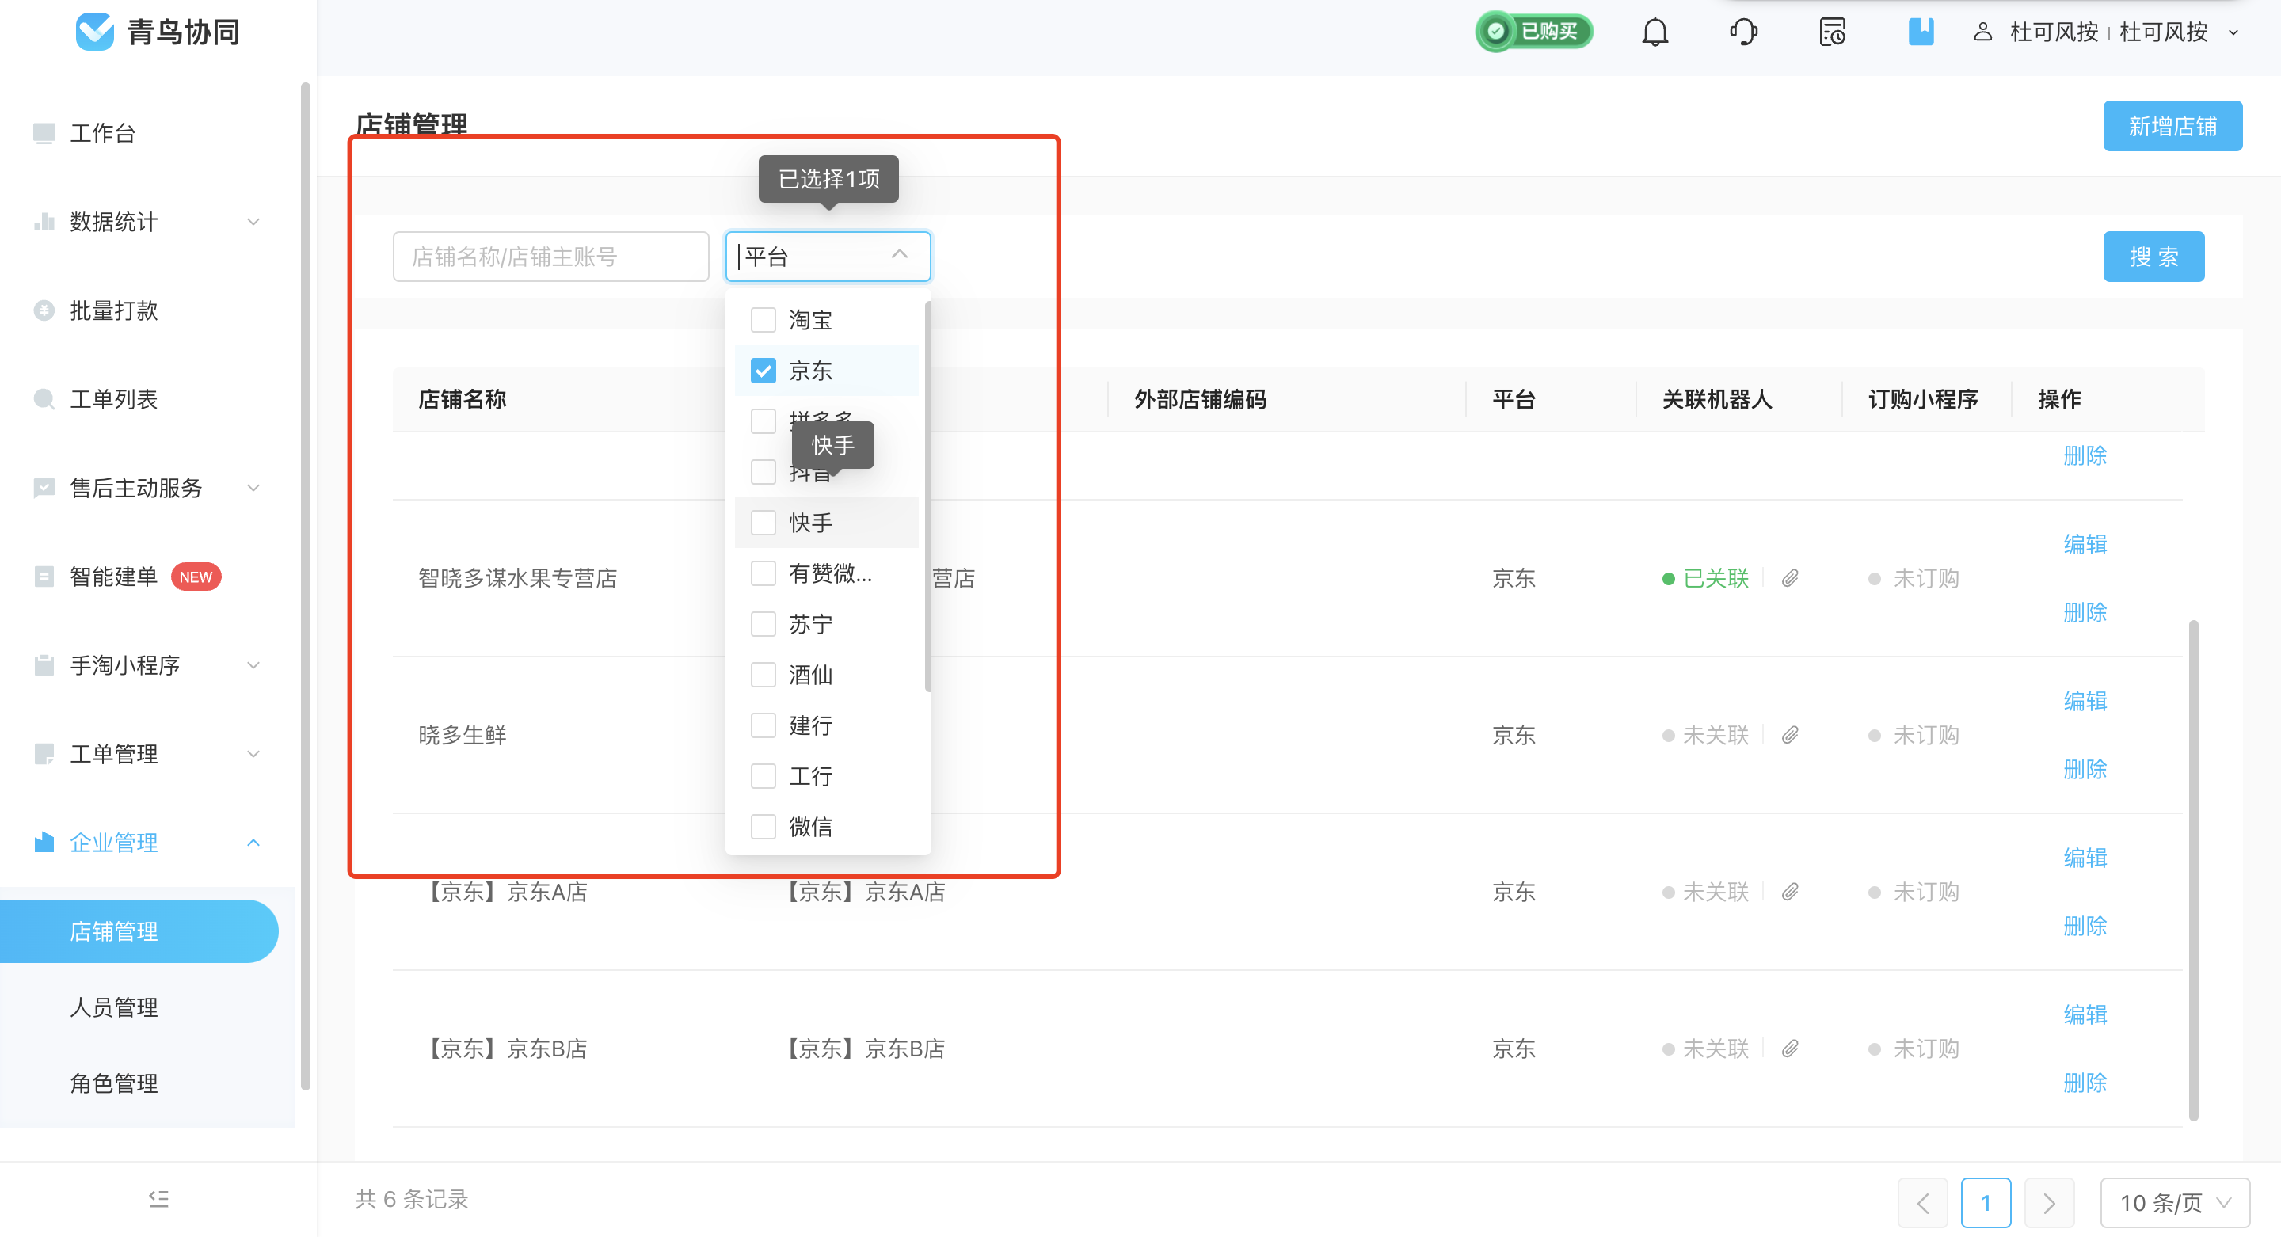Screen dimensions: 2281x1237
Task: Click paperclip icon in 京东A店 row
Action: (1790, 892)
